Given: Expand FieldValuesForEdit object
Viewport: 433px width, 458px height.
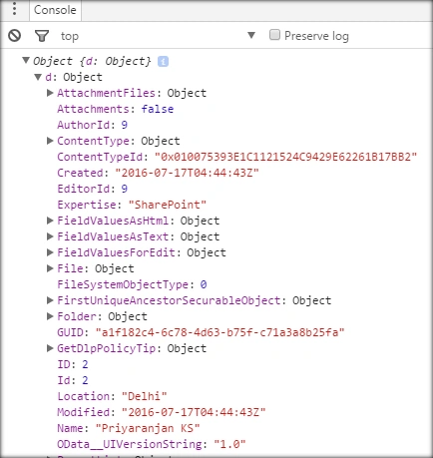Looking at the screenshot, I should (50, 252).
